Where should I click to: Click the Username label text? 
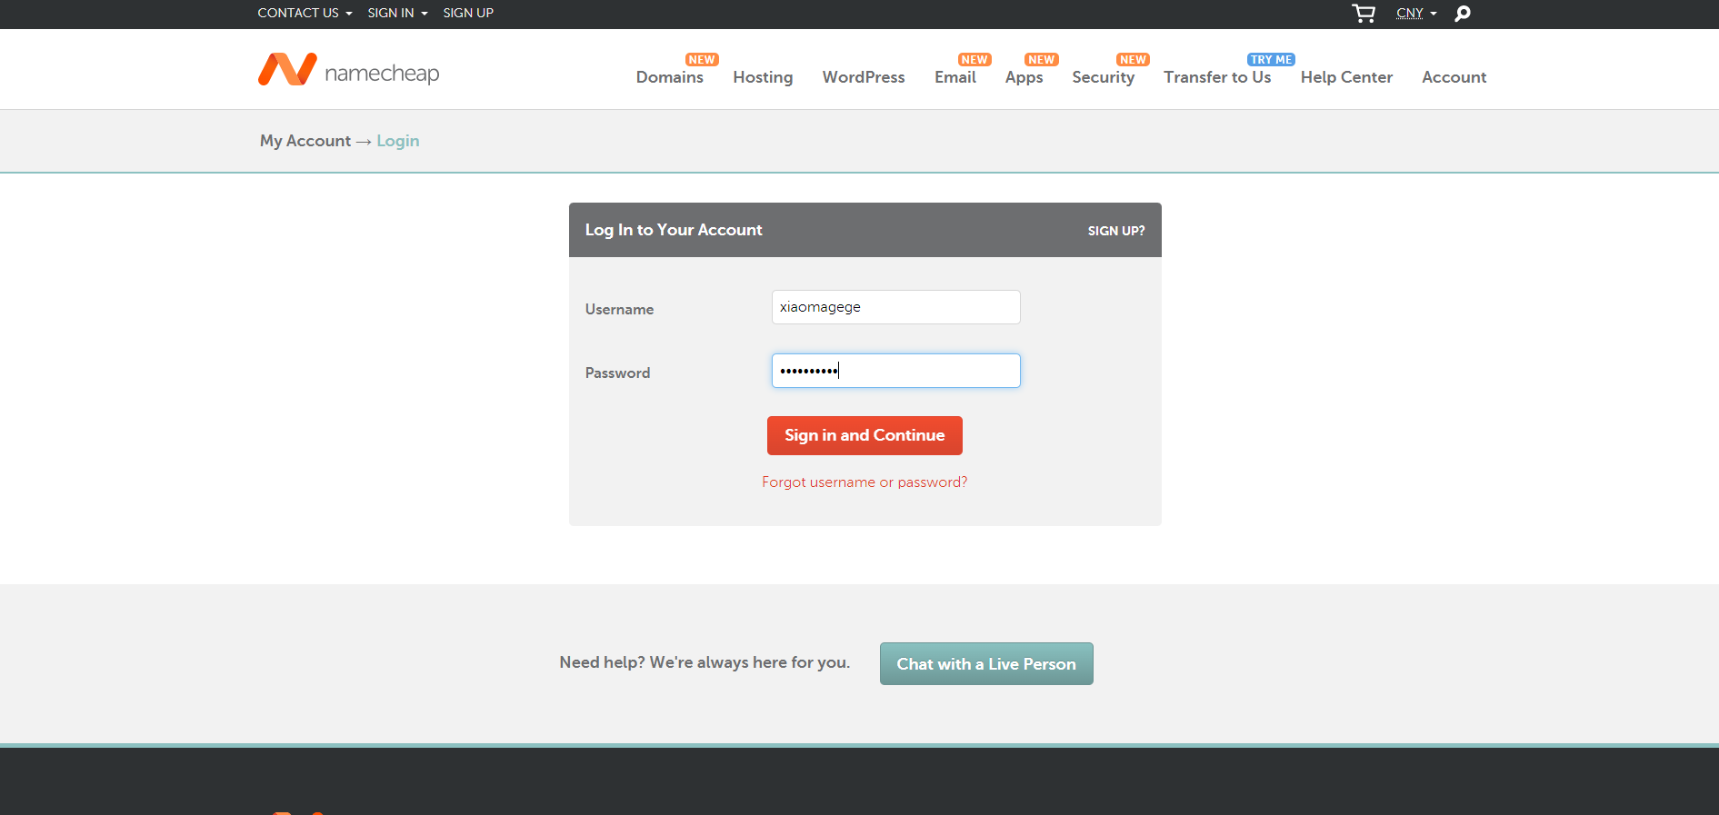click(619, 310)
